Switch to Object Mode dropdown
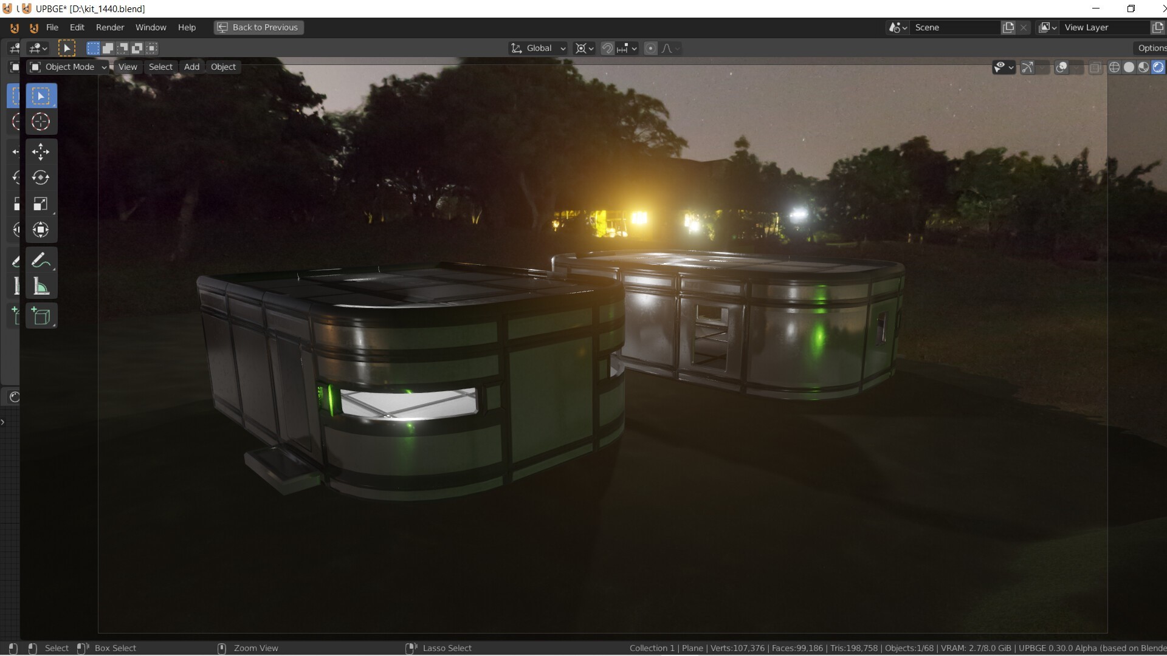Screen dimensions: 1167x656 (68, 66)
